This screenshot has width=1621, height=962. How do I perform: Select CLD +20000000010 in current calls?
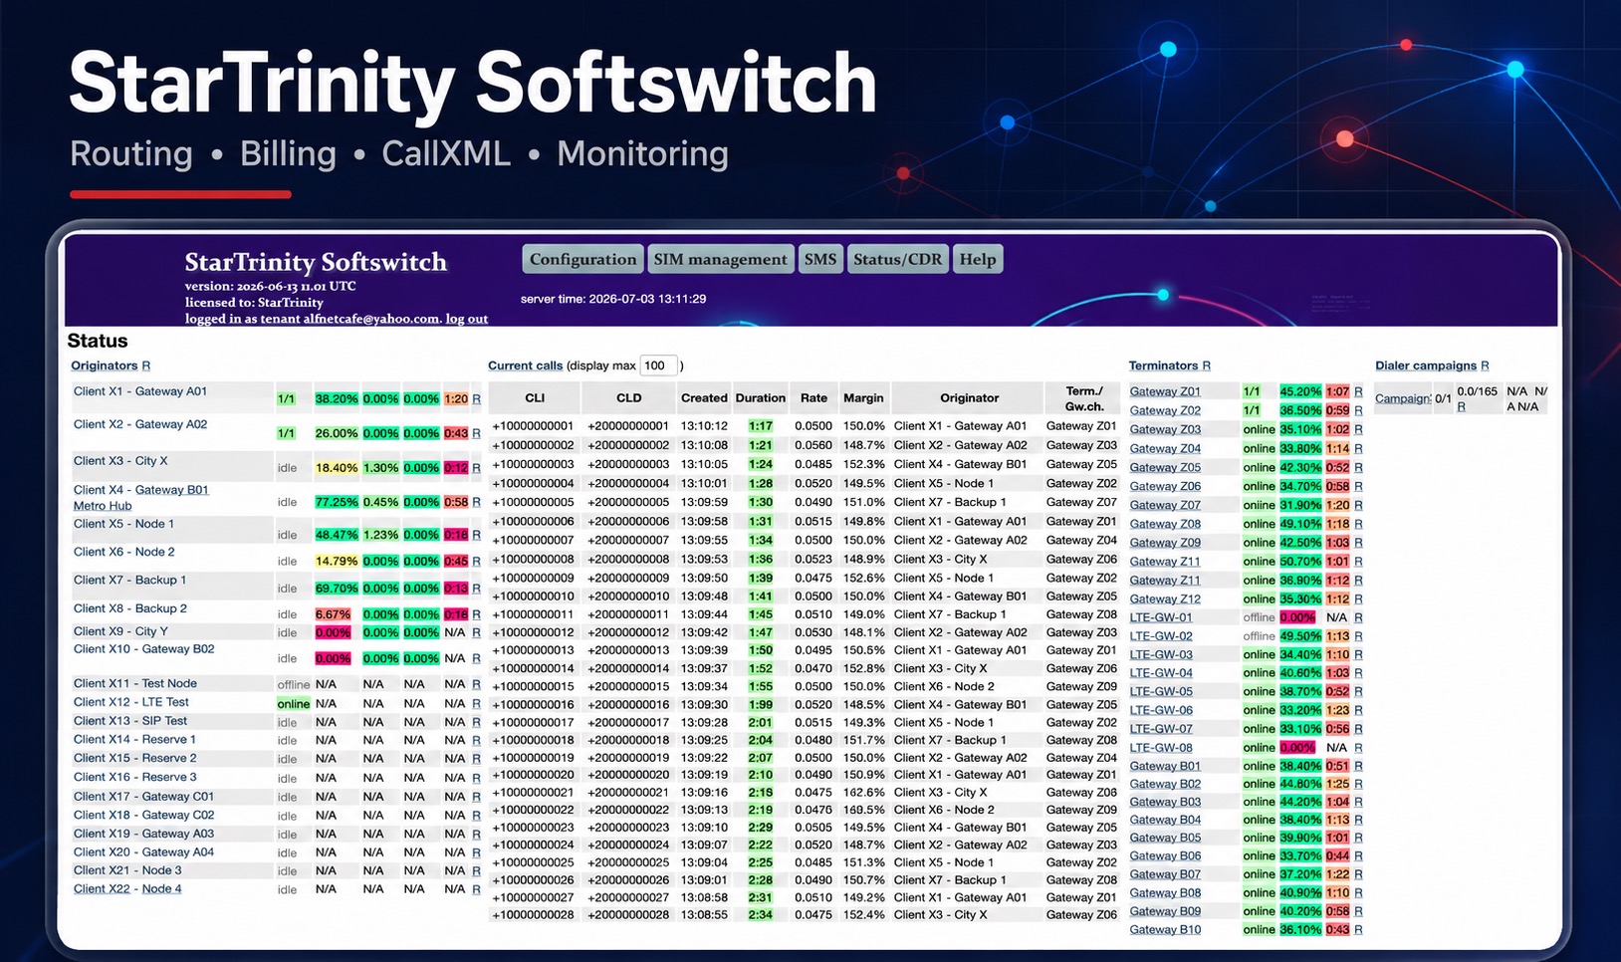tap(628, 597)
